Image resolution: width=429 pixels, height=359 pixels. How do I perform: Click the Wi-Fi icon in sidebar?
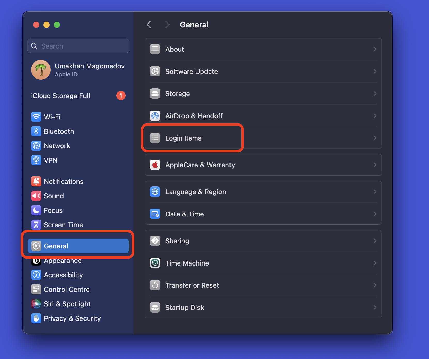tap(36, 117)
